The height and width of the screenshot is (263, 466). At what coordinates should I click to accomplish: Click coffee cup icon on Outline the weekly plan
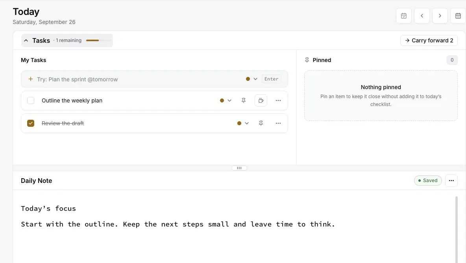[x=261, y=100]
